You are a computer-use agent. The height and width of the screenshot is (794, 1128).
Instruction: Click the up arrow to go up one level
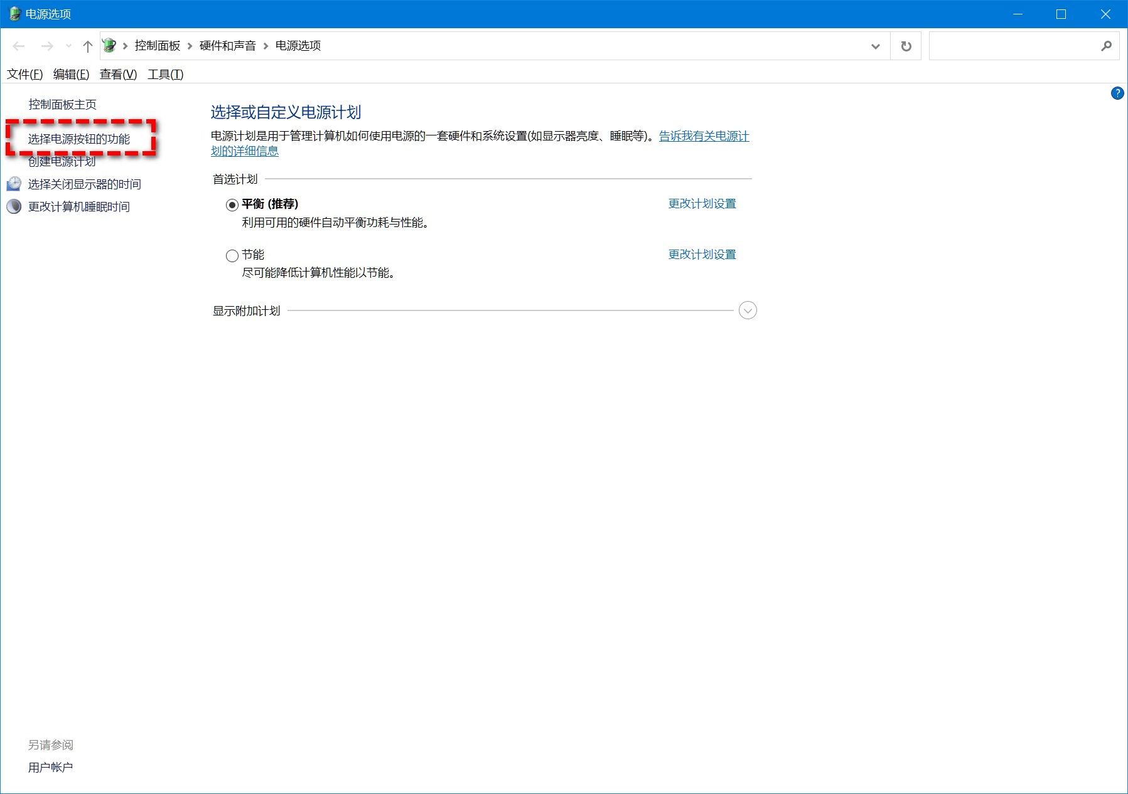[87, 45]
